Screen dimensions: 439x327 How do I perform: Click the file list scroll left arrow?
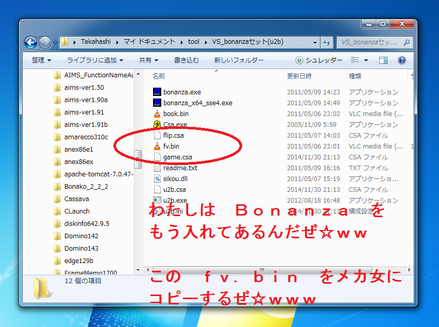pos(148,270)
